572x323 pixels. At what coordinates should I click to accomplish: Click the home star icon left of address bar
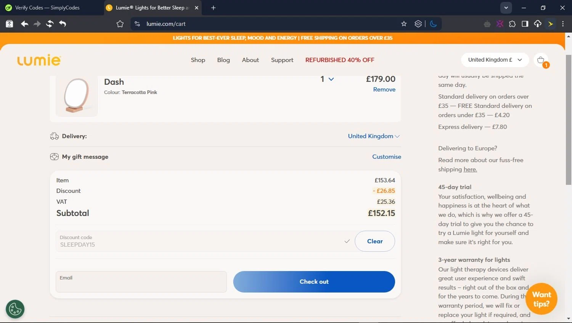[120, 24]
